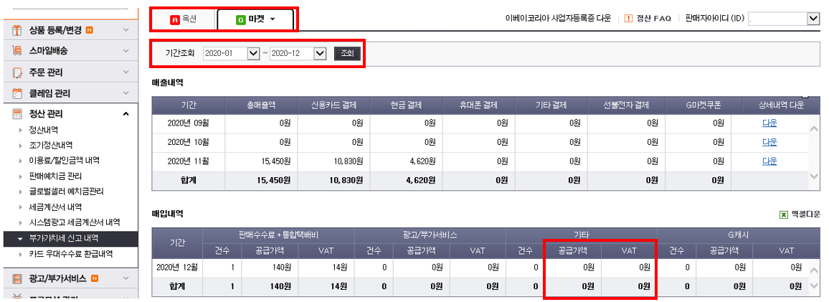The image size is (829, 302).
Task: Expand the 주문 관리 section chevron
Action: pyautogui.click(x=126, y=72)
